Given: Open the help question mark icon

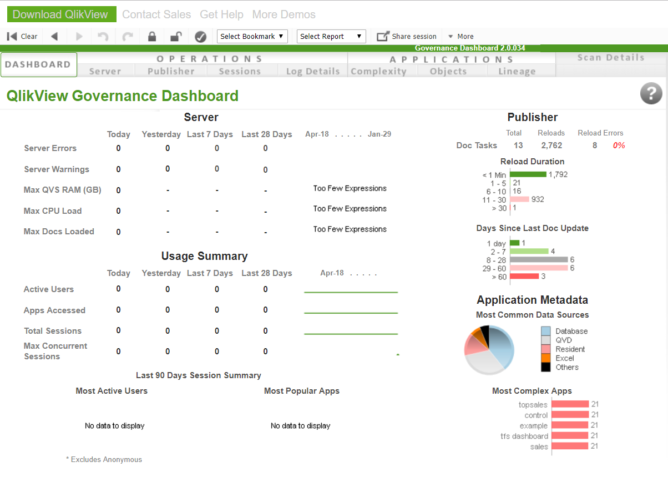Looking at the screenshot, I should (x=651, y=93).
